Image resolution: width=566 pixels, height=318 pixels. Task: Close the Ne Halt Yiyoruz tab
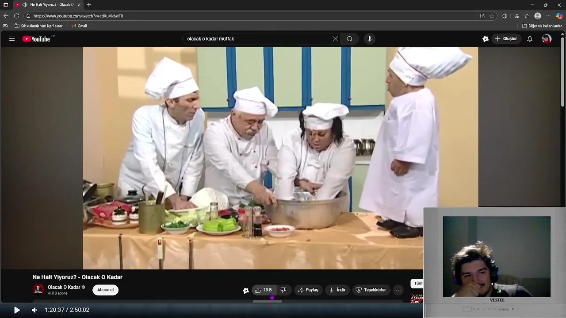coord(79,5)
